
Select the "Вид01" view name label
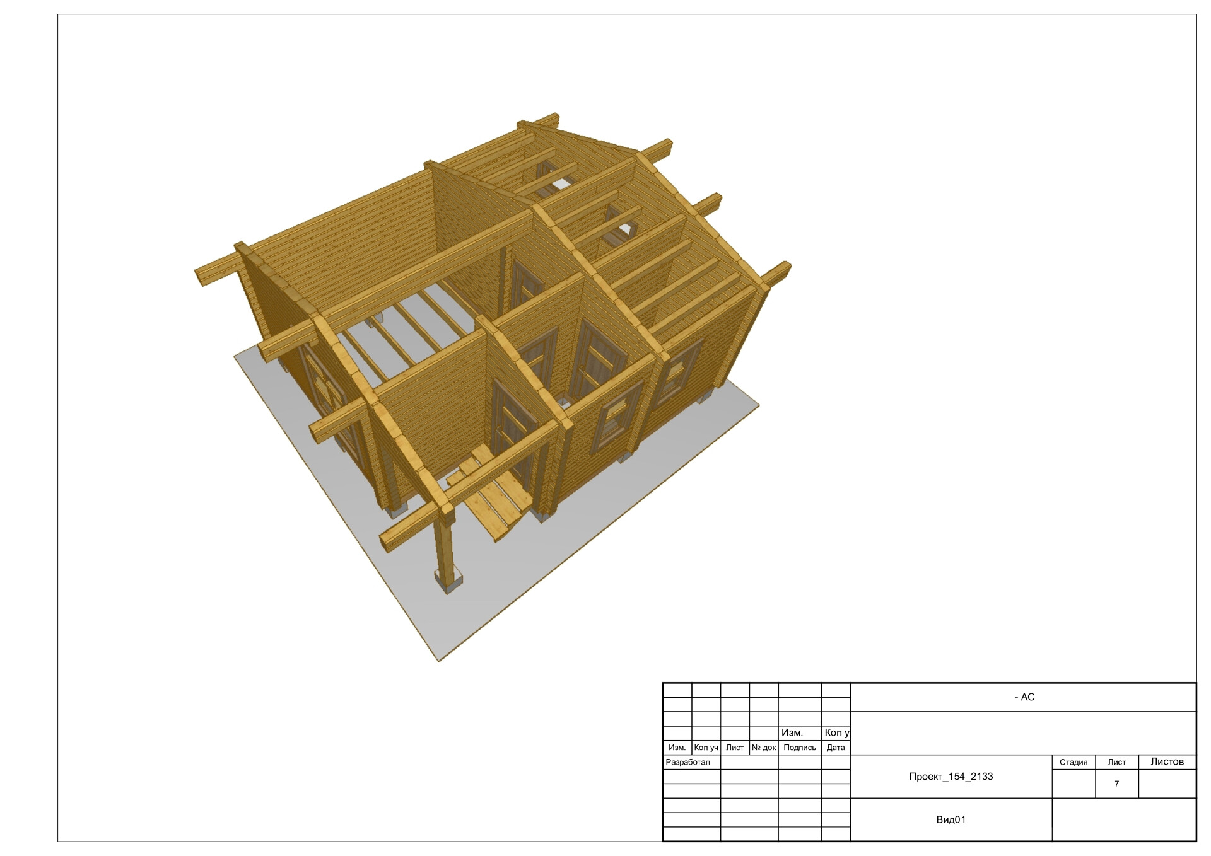[951, 819]
